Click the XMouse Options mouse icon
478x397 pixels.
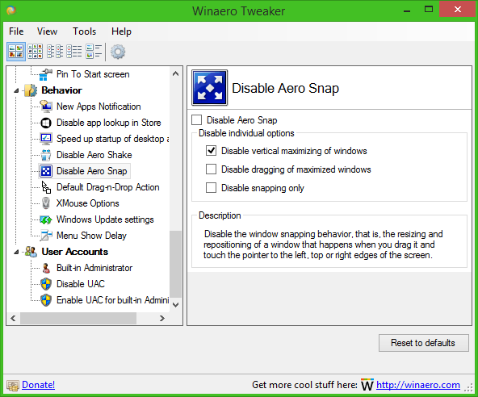[46, 203]
